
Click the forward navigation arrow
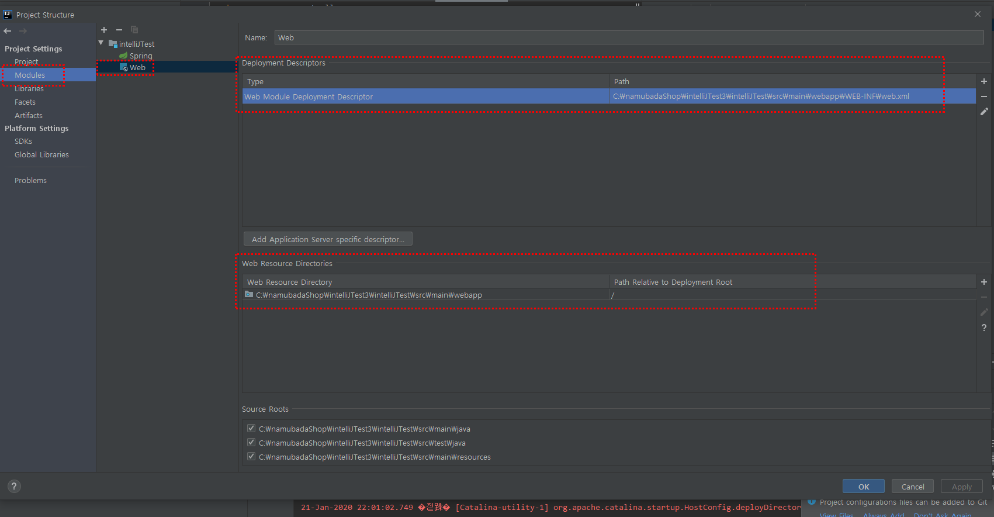(23, 31)
